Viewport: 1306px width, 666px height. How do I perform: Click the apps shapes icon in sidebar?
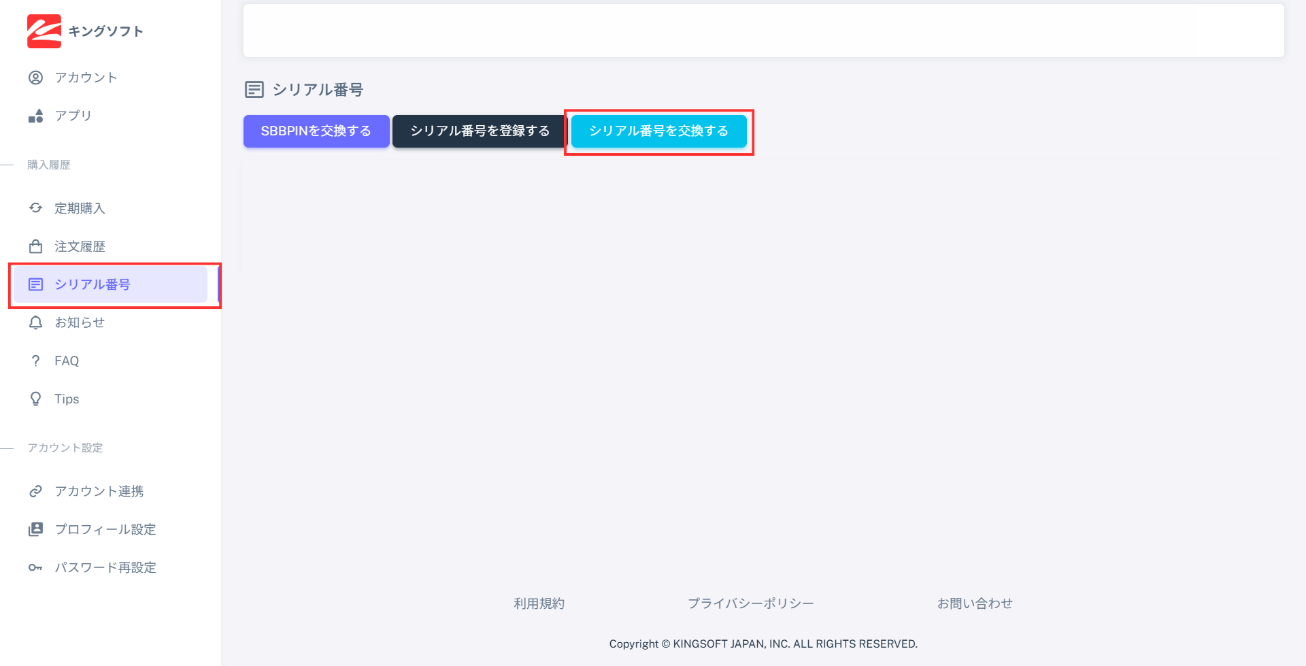pos(35,116)
